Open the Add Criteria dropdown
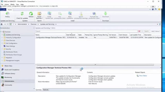The height and width of the screenshot is (92, 165). tap(156, 31)
